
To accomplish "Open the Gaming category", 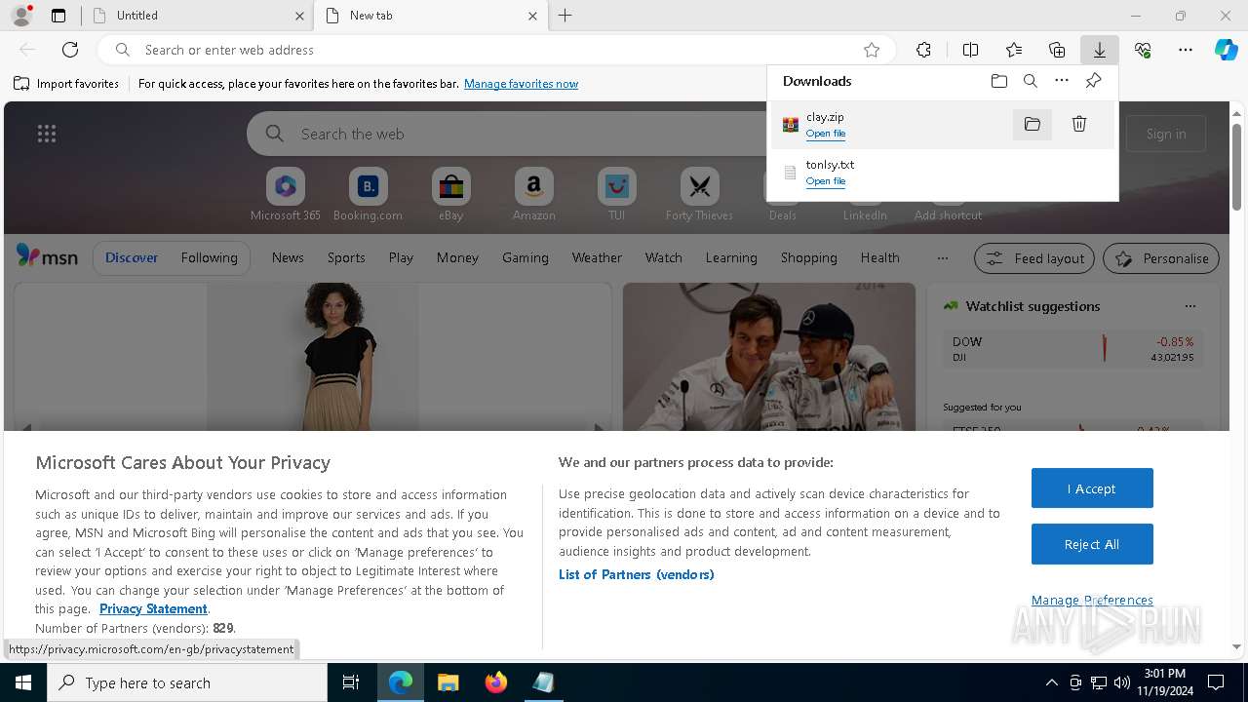I will (x=526, y=257).
